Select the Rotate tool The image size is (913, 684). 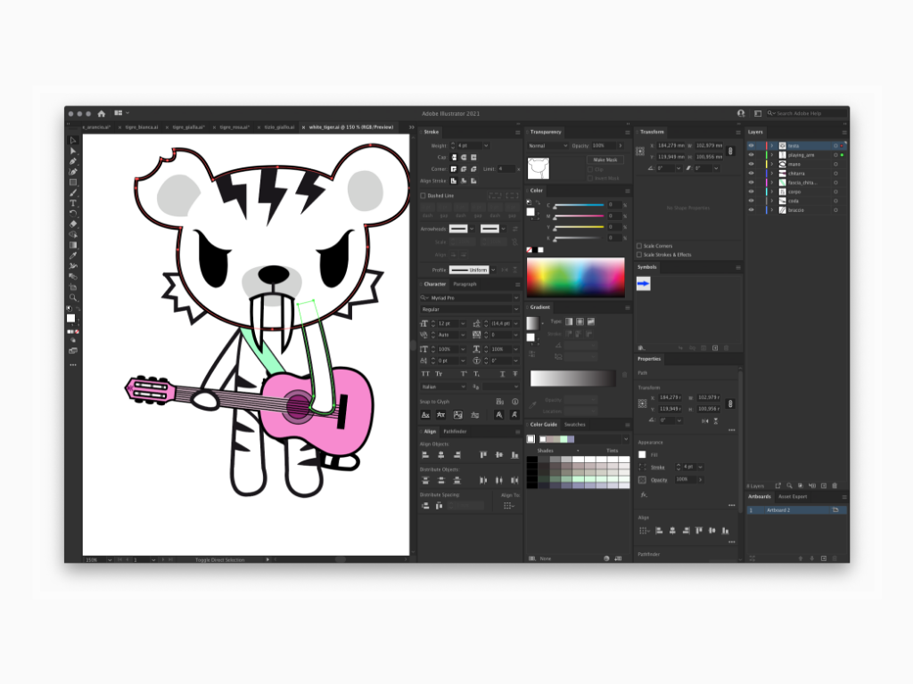point(73,214)
